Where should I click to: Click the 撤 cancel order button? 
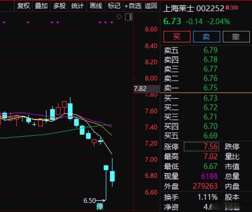click(x=236, y=37)
